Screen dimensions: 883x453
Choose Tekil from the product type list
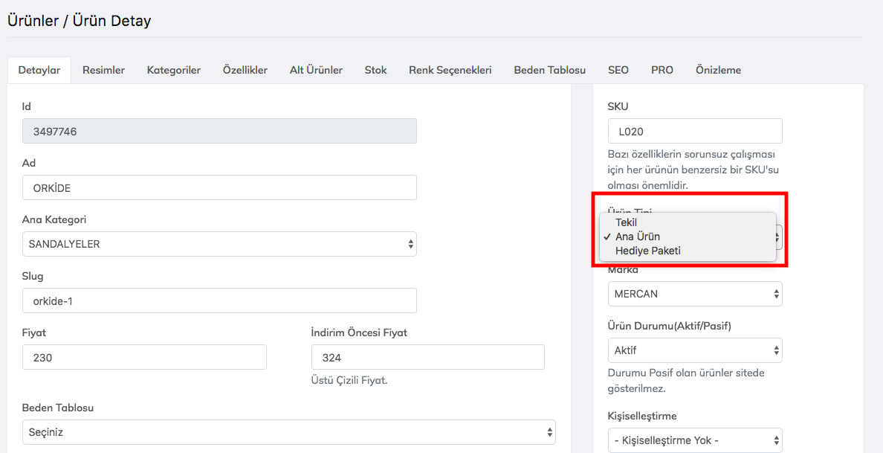pyautogui.click(x=626, y=222)
